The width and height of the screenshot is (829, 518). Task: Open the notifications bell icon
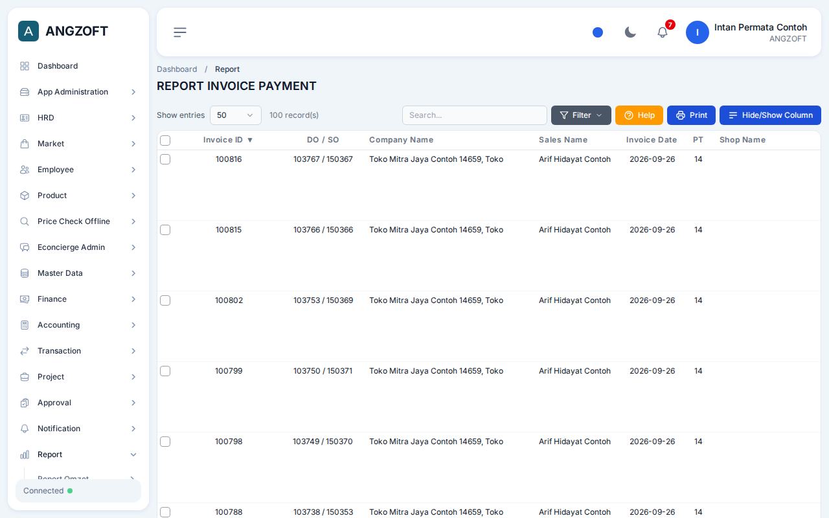pos(663,32)
